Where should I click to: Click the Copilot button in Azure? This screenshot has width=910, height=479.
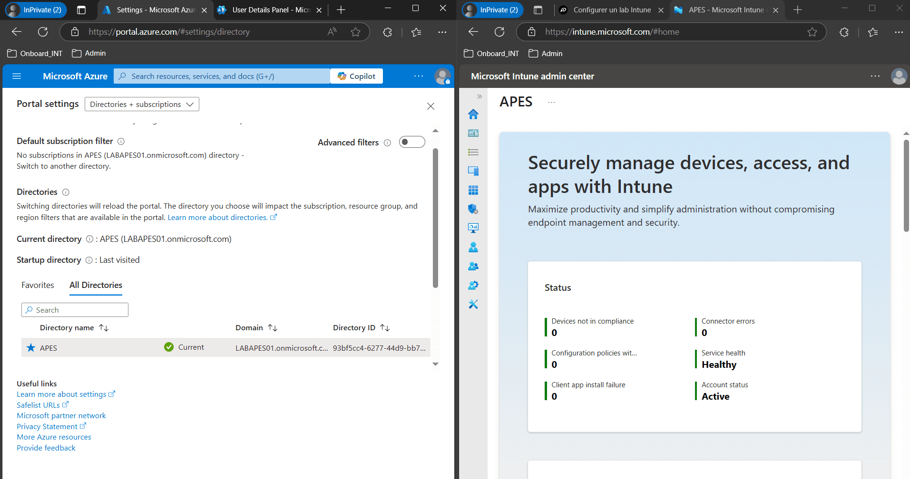(x=357, y=76)
